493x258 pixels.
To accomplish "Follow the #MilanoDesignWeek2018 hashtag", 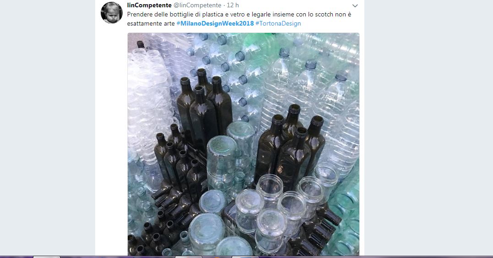I will (215, 23).
